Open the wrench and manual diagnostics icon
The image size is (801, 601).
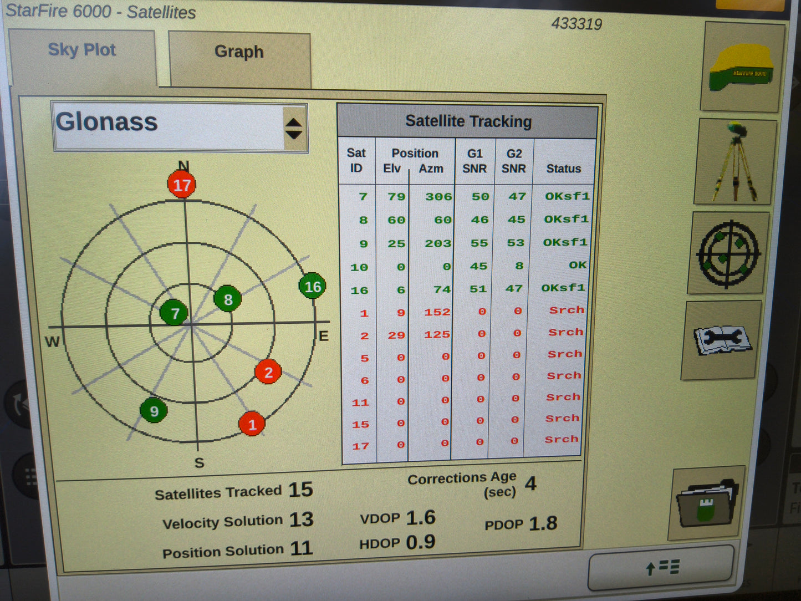[722, 340]
